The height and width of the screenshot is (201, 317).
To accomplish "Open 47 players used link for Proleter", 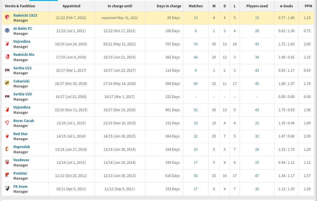I will [x=257, y=176].
